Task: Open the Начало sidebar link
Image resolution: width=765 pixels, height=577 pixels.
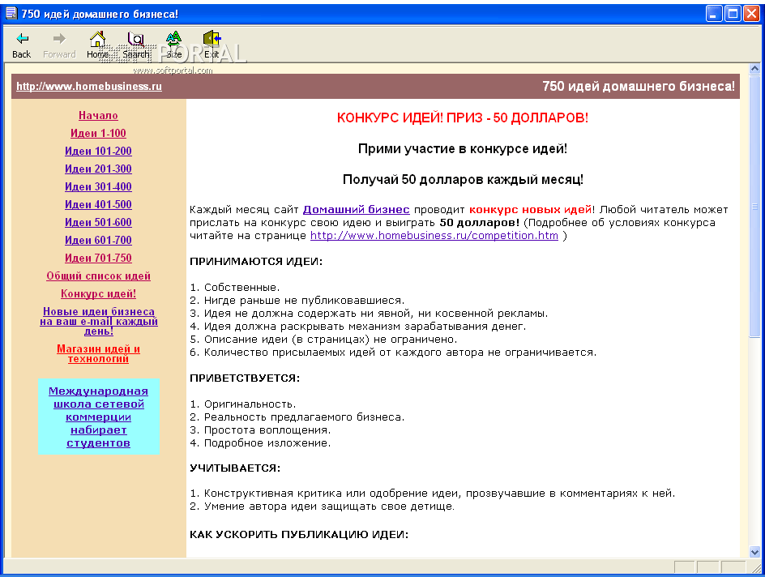Action: pyautogui.click(x=98, y=116)
